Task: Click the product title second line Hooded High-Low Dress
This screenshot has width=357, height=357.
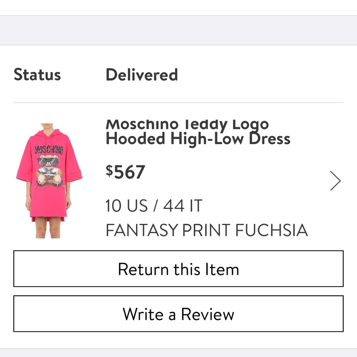Action: coord(198,139)
